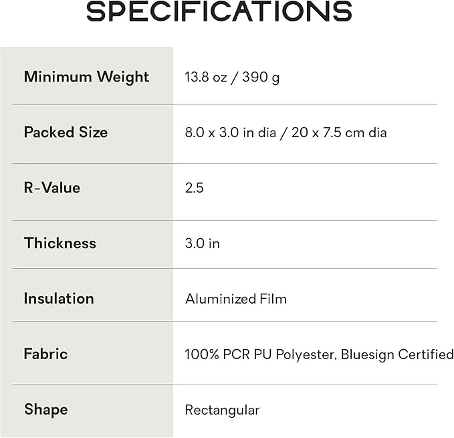454x438 pixels.
Task: Click the 390 g weight text
Action: [x=261, y=78]
